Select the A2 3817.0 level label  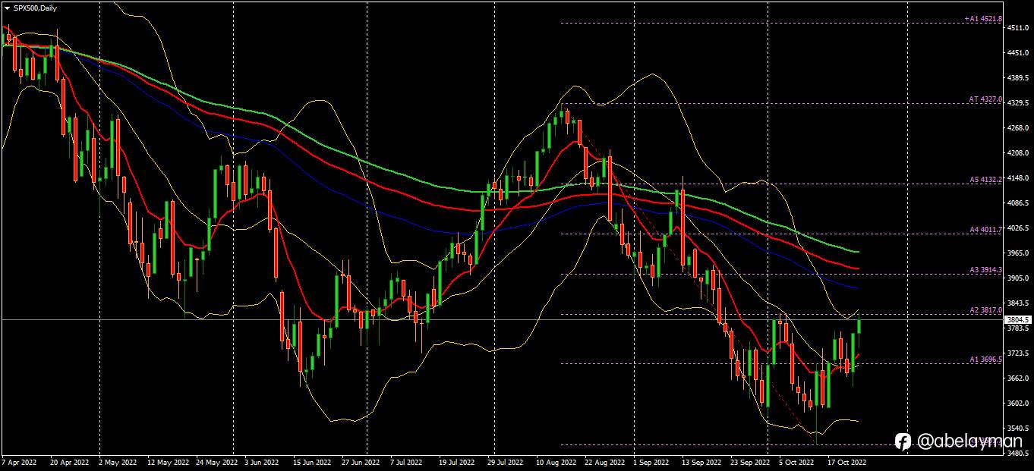click(x=986, y=310)
